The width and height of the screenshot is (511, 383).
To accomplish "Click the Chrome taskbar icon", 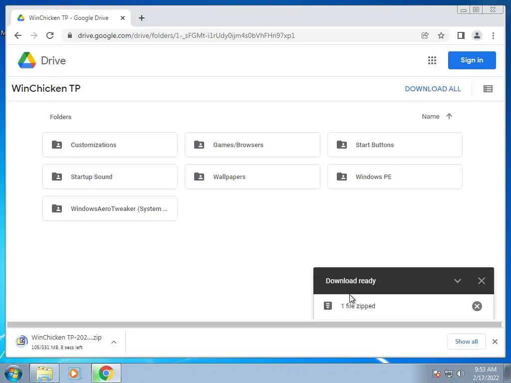I will coord(106,373).
